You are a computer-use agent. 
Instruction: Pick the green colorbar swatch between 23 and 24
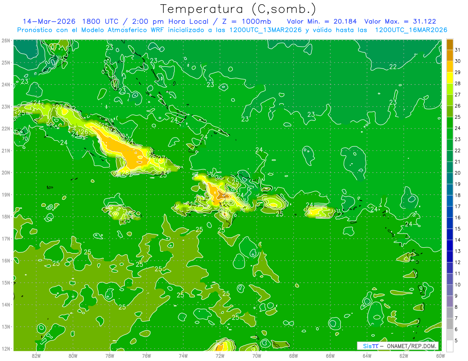click(450, 134)
